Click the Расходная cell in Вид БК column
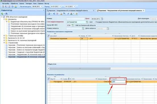This screenshot has width=157, height=104. coord(56,82)
